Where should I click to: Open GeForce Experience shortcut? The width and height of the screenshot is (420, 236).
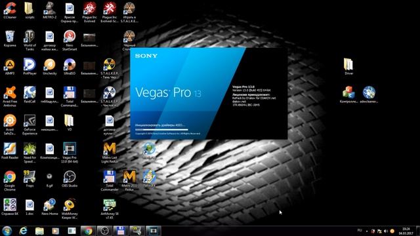pyautogui.click(x=30, y=125)
